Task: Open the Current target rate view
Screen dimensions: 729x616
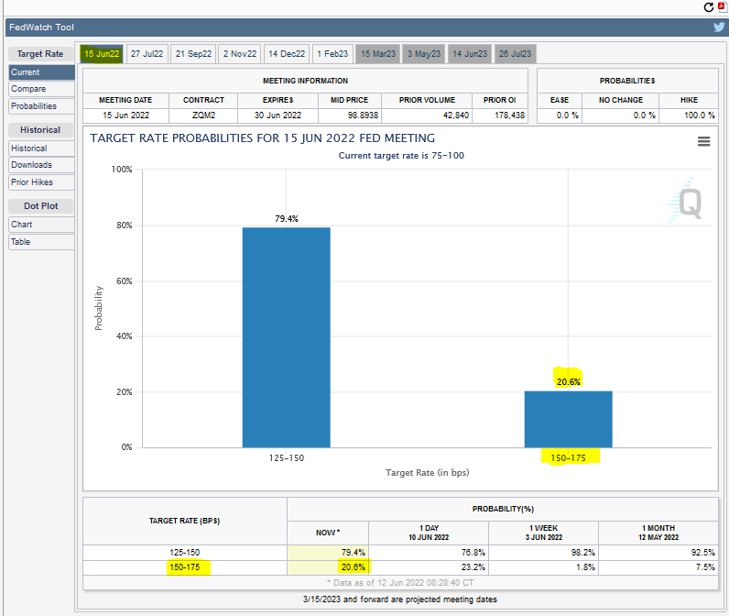Action: (41, 72)
